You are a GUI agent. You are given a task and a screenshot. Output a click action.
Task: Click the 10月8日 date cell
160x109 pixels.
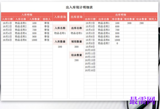pyautogui.click(x=90, y=43)
